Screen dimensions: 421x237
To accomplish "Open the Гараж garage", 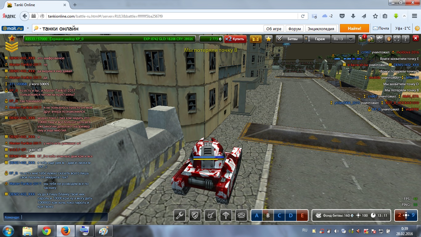I will point(317,39).
